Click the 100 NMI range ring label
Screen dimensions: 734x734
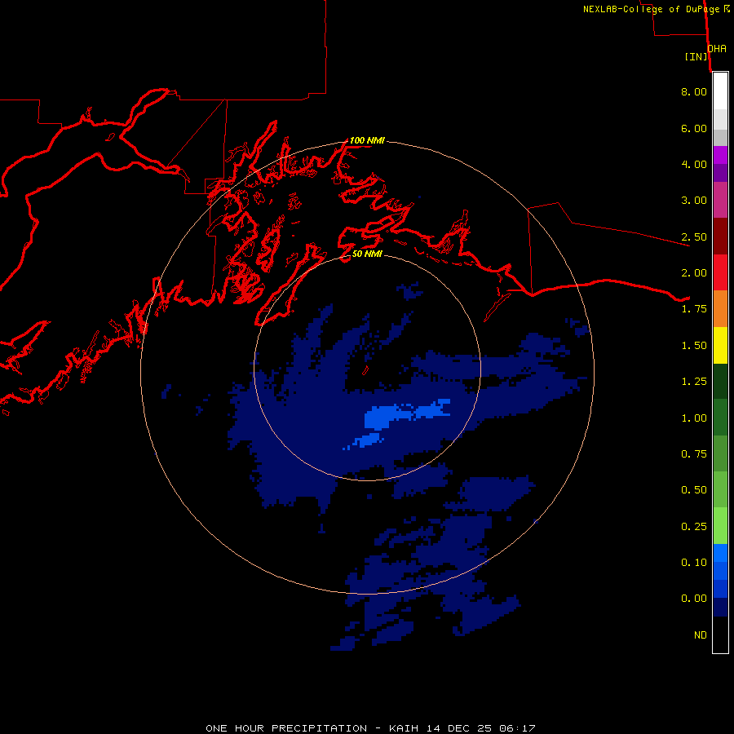[367, 140]
